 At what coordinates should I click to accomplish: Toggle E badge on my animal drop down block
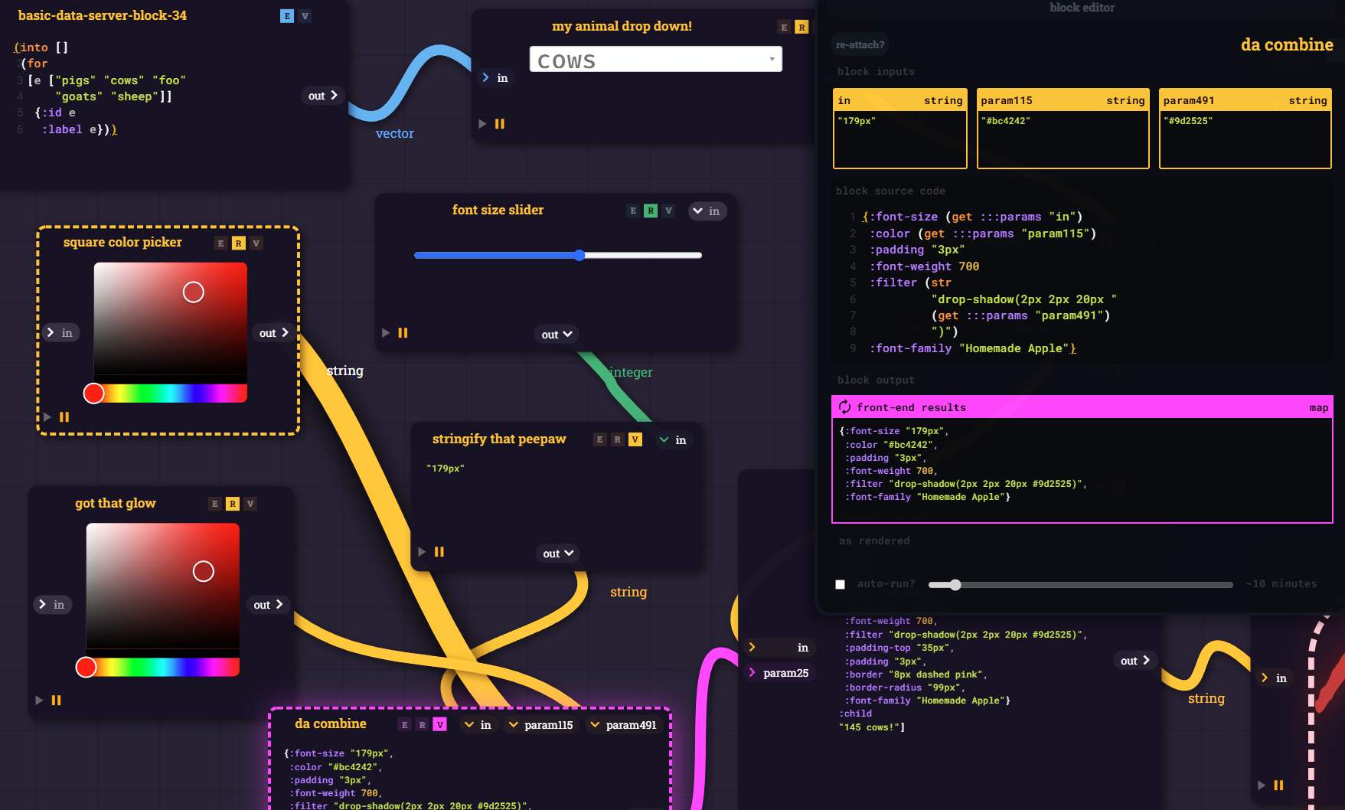tap(784, 28)
